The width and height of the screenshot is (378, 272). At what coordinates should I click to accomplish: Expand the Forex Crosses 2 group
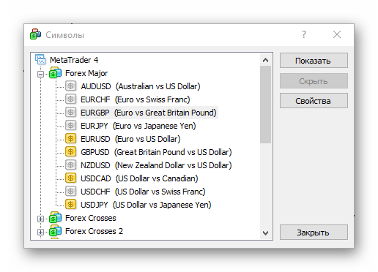pyautogui.click(x=41, y=232)
